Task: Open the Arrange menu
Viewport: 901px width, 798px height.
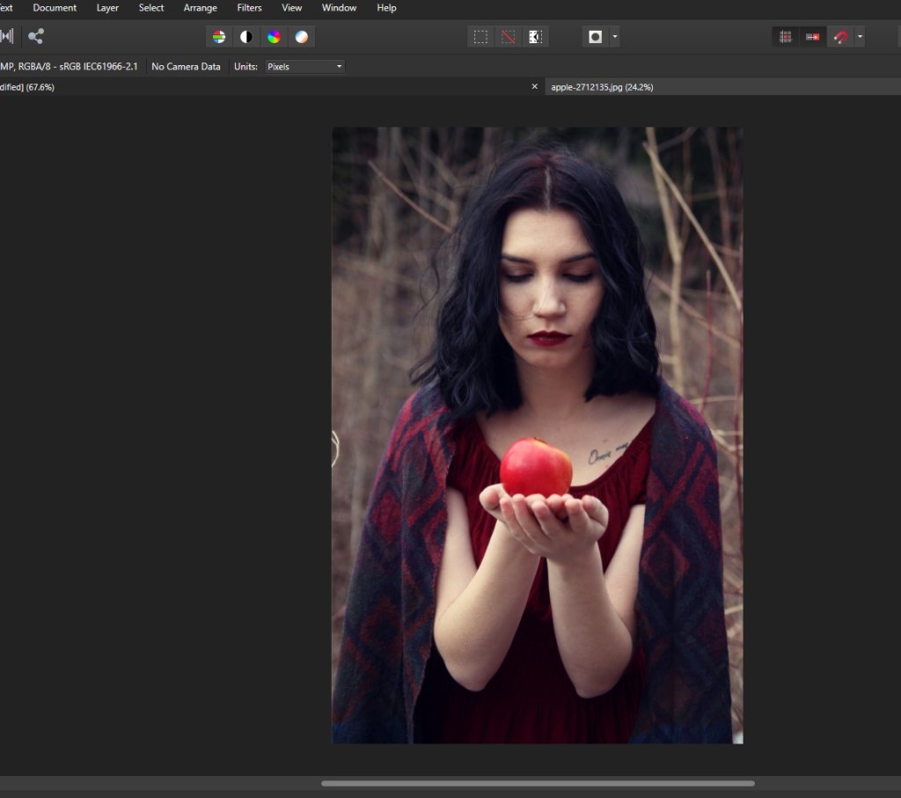Action: pyautogui.click(x=200, y=8)
